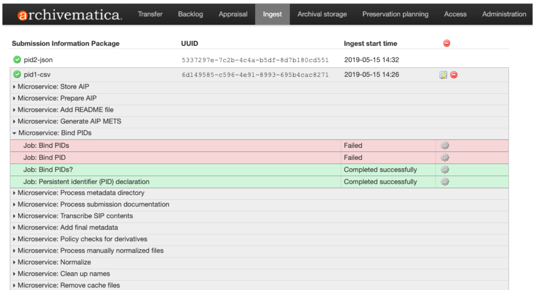Go to the Access tab
Image resolution: width=536 pixels, height=290 pixels.
[455, 14]
